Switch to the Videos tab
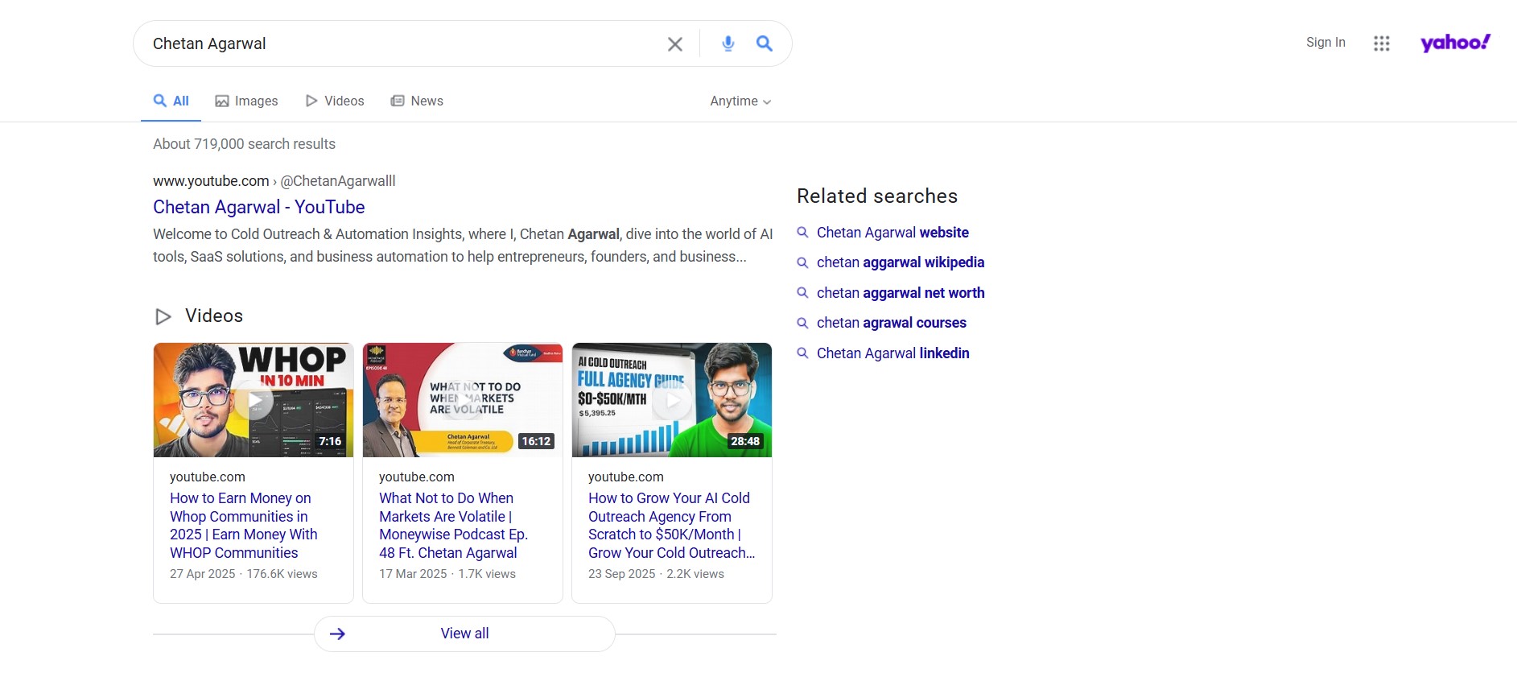This screenshot has height=677, width=1517. coord(335,101)
